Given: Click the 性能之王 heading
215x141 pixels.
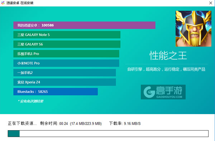Looking at the screenshot, I should tap(168, 56).
